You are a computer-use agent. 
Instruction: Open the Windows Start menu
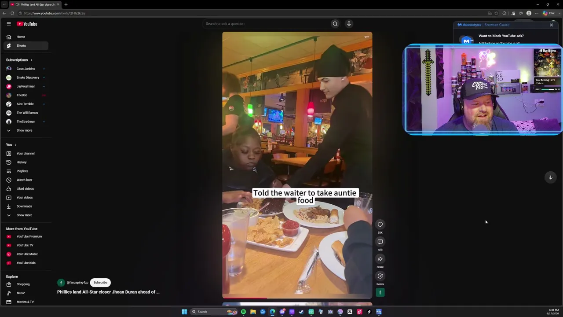(x=184, y=312)
